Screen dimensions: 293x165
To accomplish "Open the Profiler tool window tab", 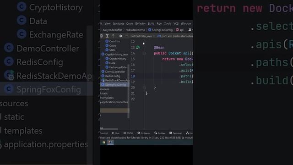I will 160,133.
